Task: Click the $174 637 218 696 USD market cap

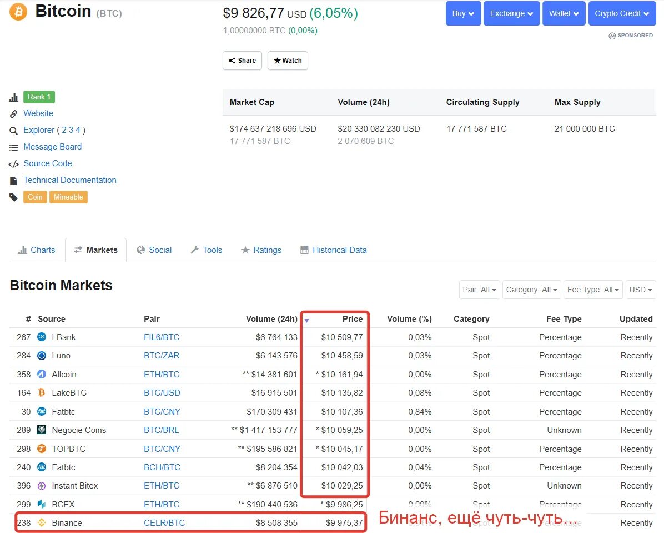Action: point(273,129)
